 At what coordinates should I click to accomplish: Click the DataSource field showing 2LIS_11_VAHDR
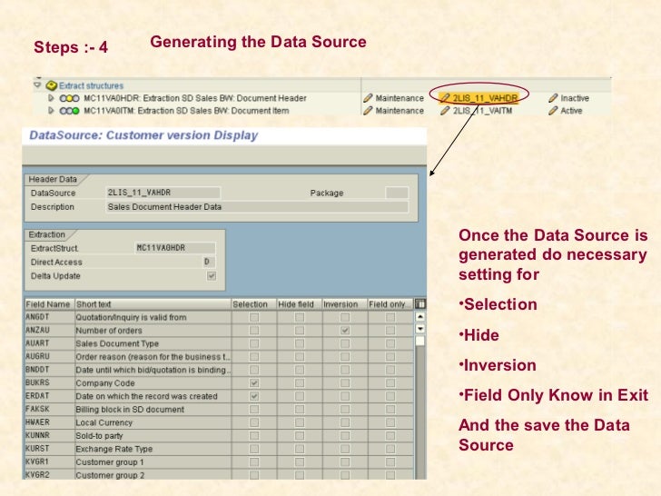pyautogui.click(x=163, y=193)
